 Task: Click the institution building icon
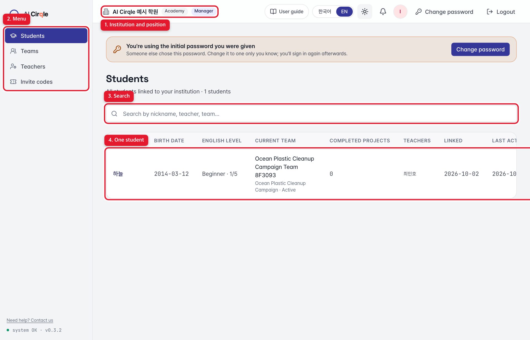click(106, 12)
